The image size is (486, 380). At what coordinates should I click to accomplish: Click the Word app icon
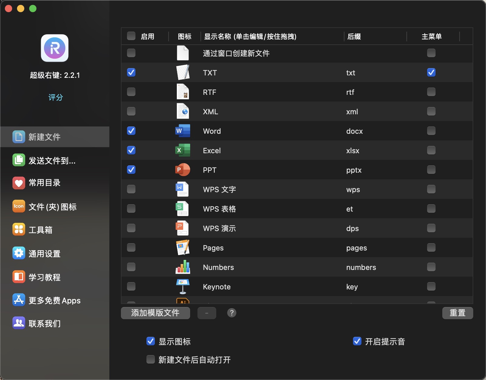(183, 131)
